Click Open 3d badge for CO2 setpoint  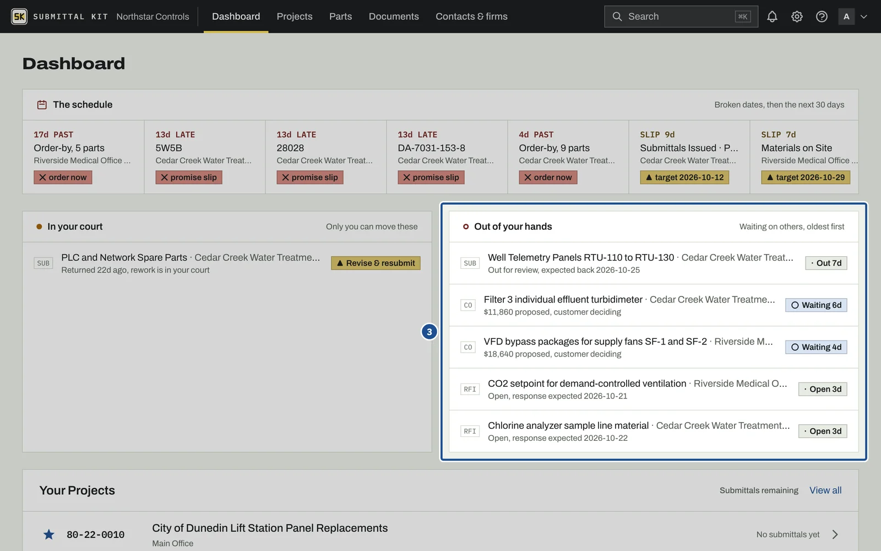click(x=823, y=389)
